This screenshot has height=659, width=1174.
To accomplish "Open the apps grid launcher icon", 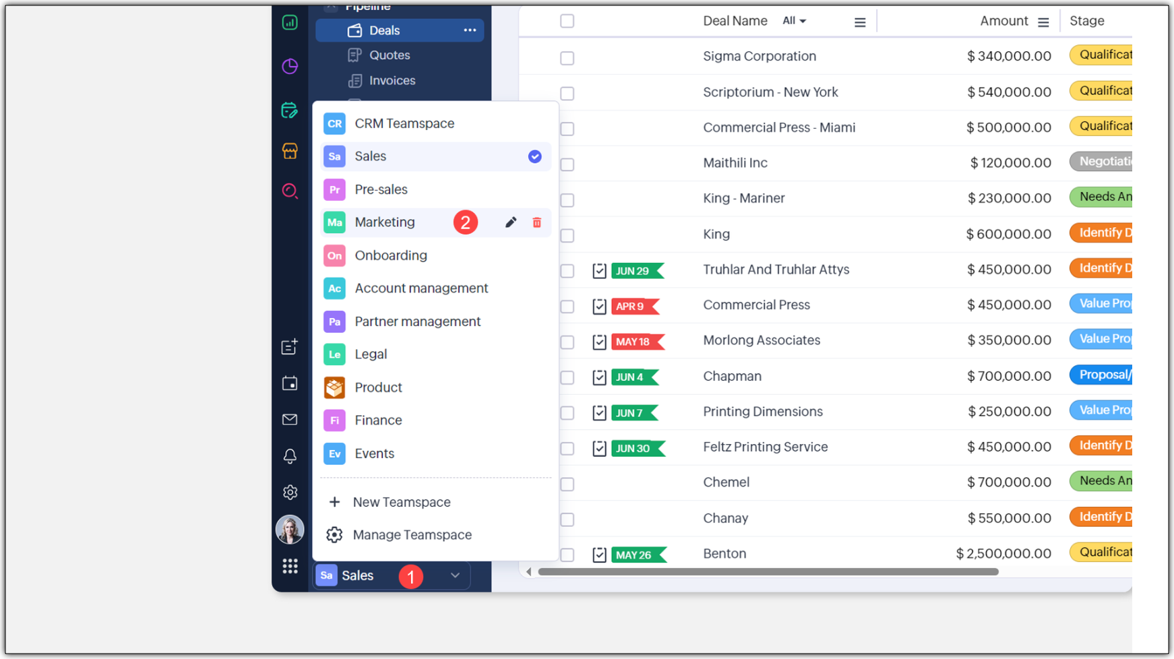I will tap(290, 566).
